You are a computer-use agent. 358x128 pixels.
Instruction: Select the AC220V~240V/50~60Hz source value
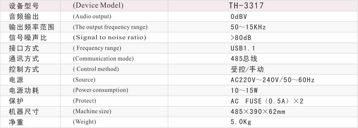273,80
